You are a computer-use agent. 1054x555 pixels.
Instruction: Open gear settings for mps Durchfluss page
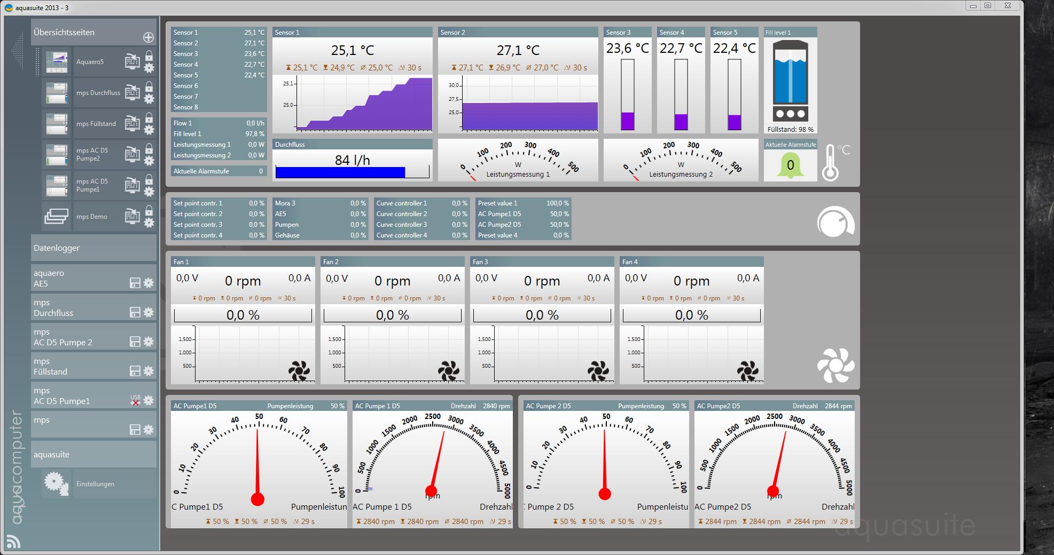coord(149,99)
